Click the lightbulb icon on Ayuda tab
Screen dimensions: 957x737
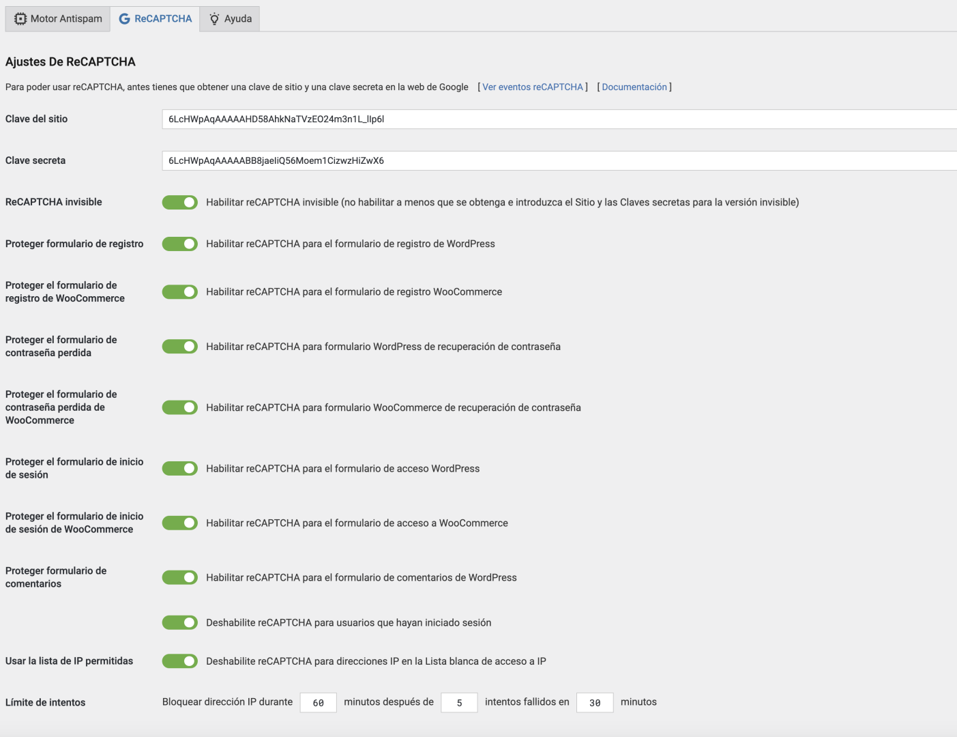coord(214,19)
